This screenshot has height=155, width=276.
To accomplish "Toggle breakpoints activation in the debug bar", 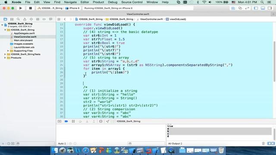I will coord(66,121).
